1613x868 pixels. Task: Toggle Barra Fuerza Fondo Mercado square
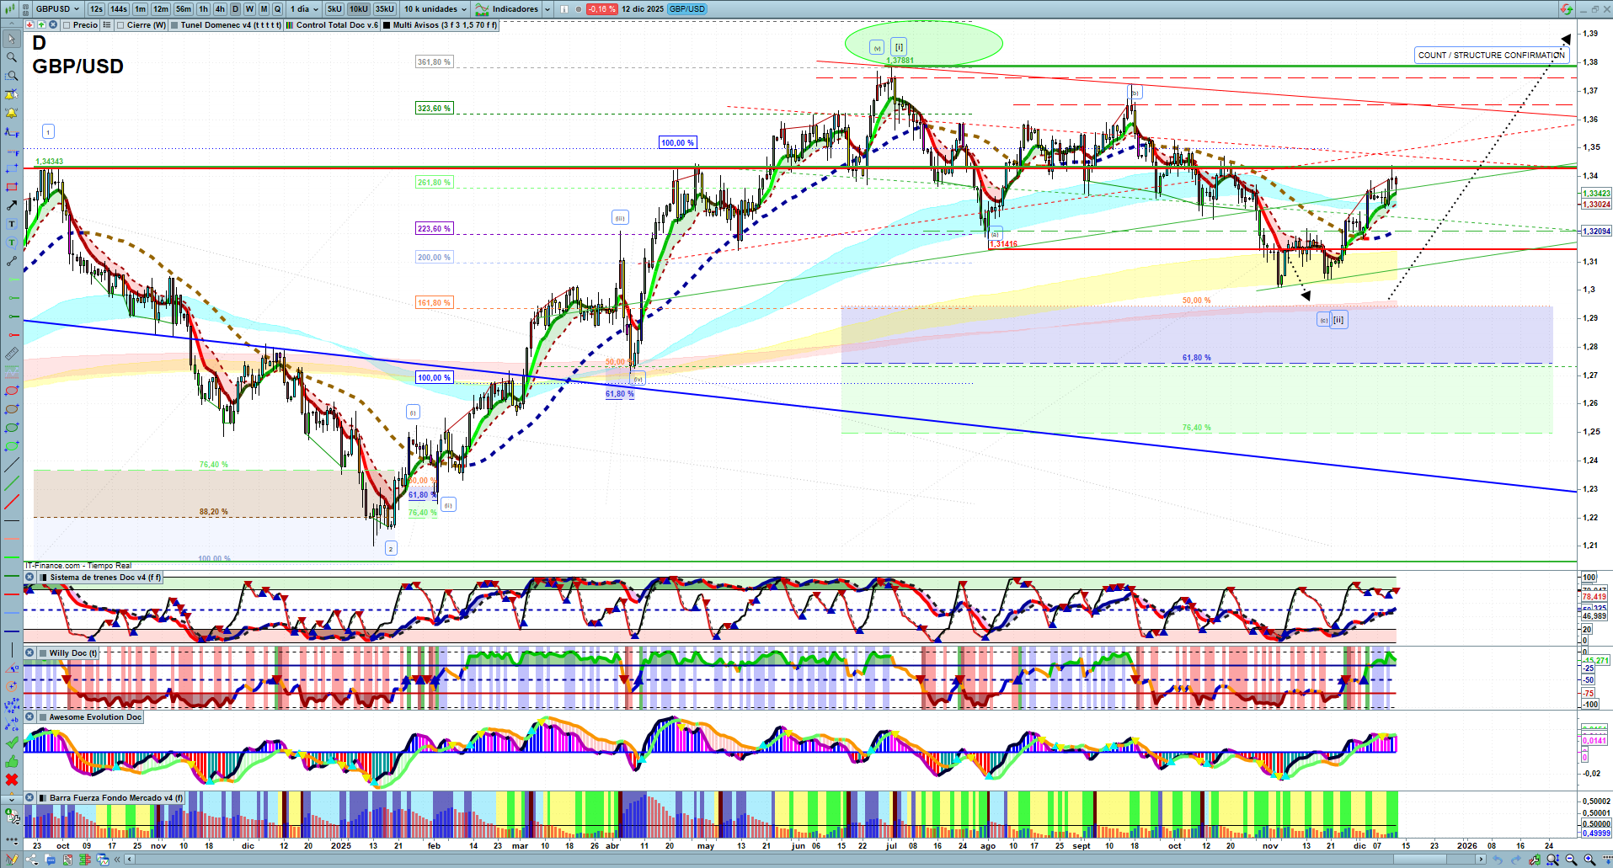[42, 798]
